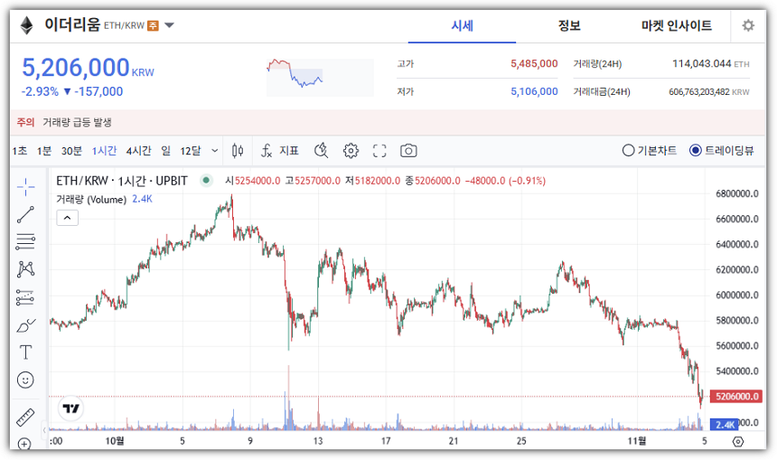Click the -2.93% change percentage

(40, 91)
